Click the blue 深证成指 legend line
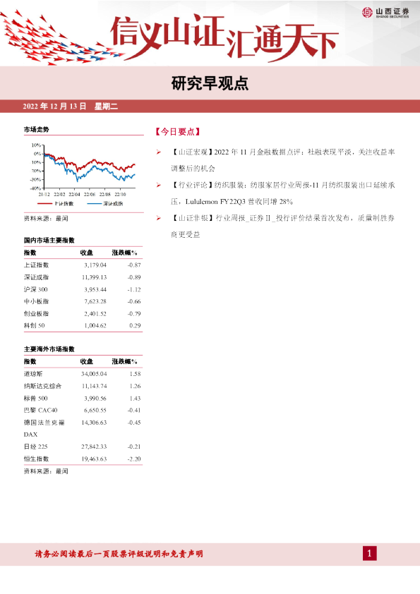 [x=94, y=204]
